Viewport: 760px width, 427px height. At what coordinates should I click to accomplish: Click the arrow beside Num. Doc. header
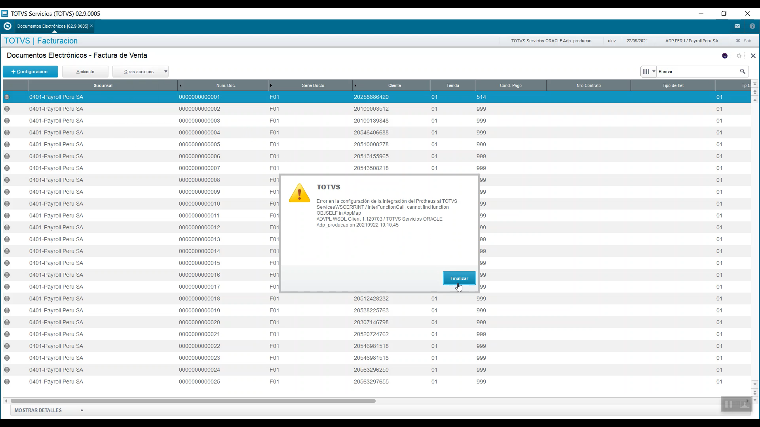click(x=180, y=85)
